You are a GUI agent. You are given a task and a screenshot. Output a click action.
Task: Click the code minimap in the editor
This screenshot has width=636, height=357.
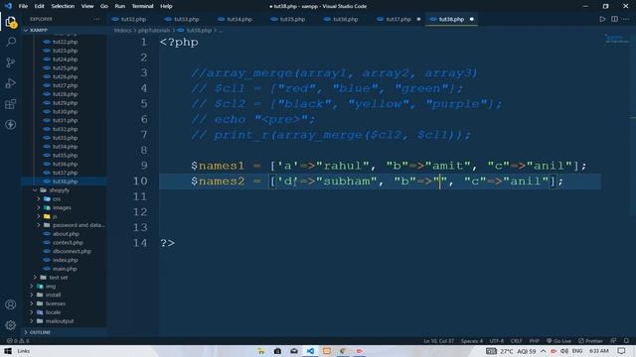tap(616, 39)
